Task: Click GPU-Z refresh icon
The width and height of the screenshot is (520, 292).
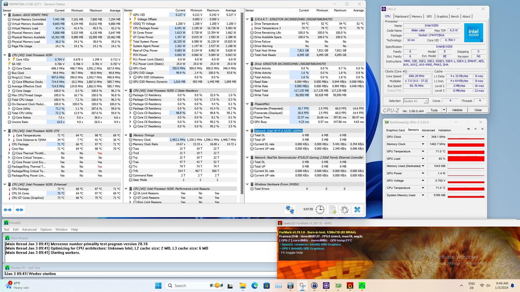Action: (x=475, y=129)
